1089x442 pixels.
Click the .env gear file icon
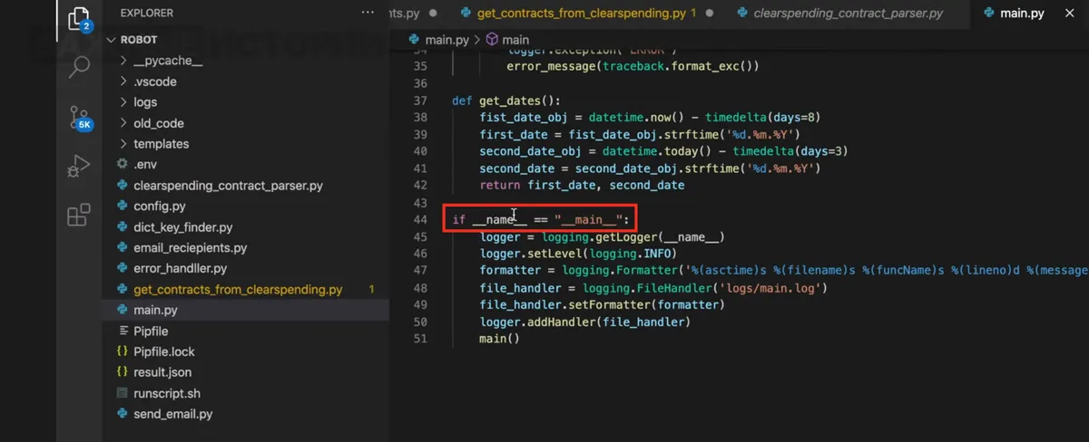123,164
